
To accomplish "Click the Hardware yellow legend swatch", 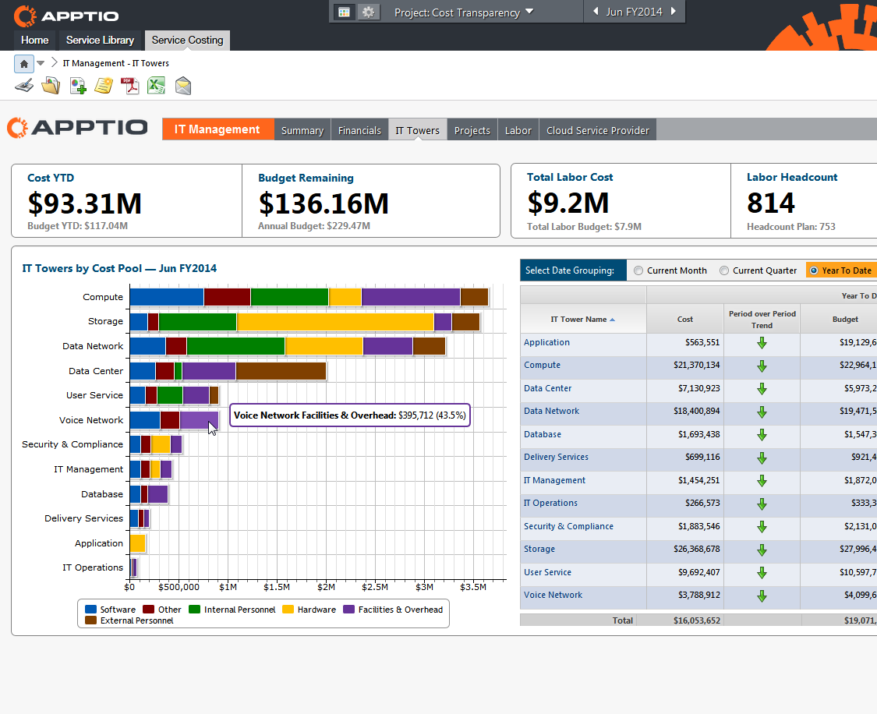I will pos(288,610).
